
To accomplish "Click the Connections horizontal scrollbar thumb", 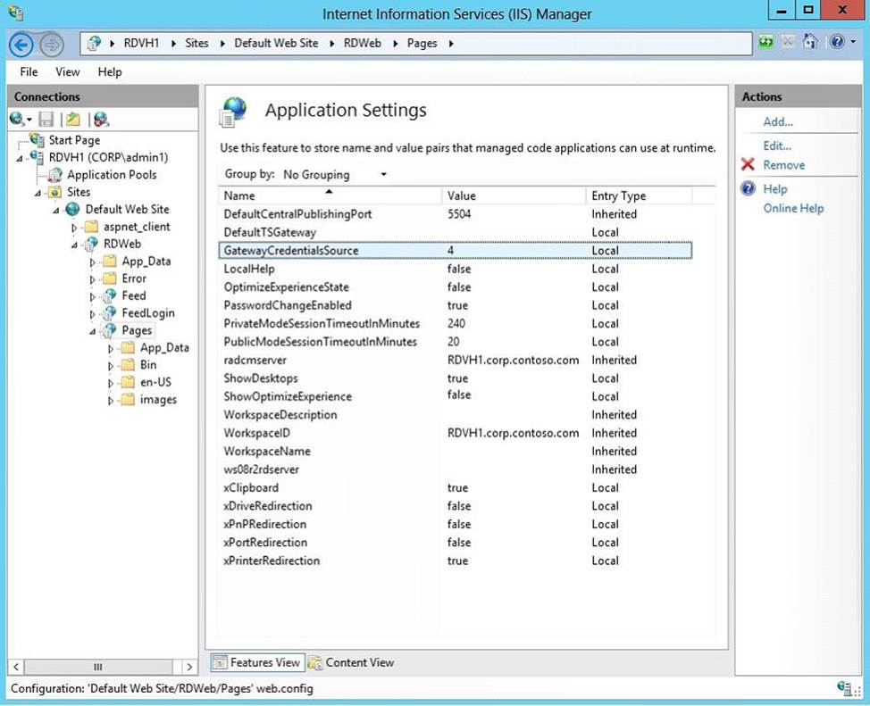I will (98, 667).
